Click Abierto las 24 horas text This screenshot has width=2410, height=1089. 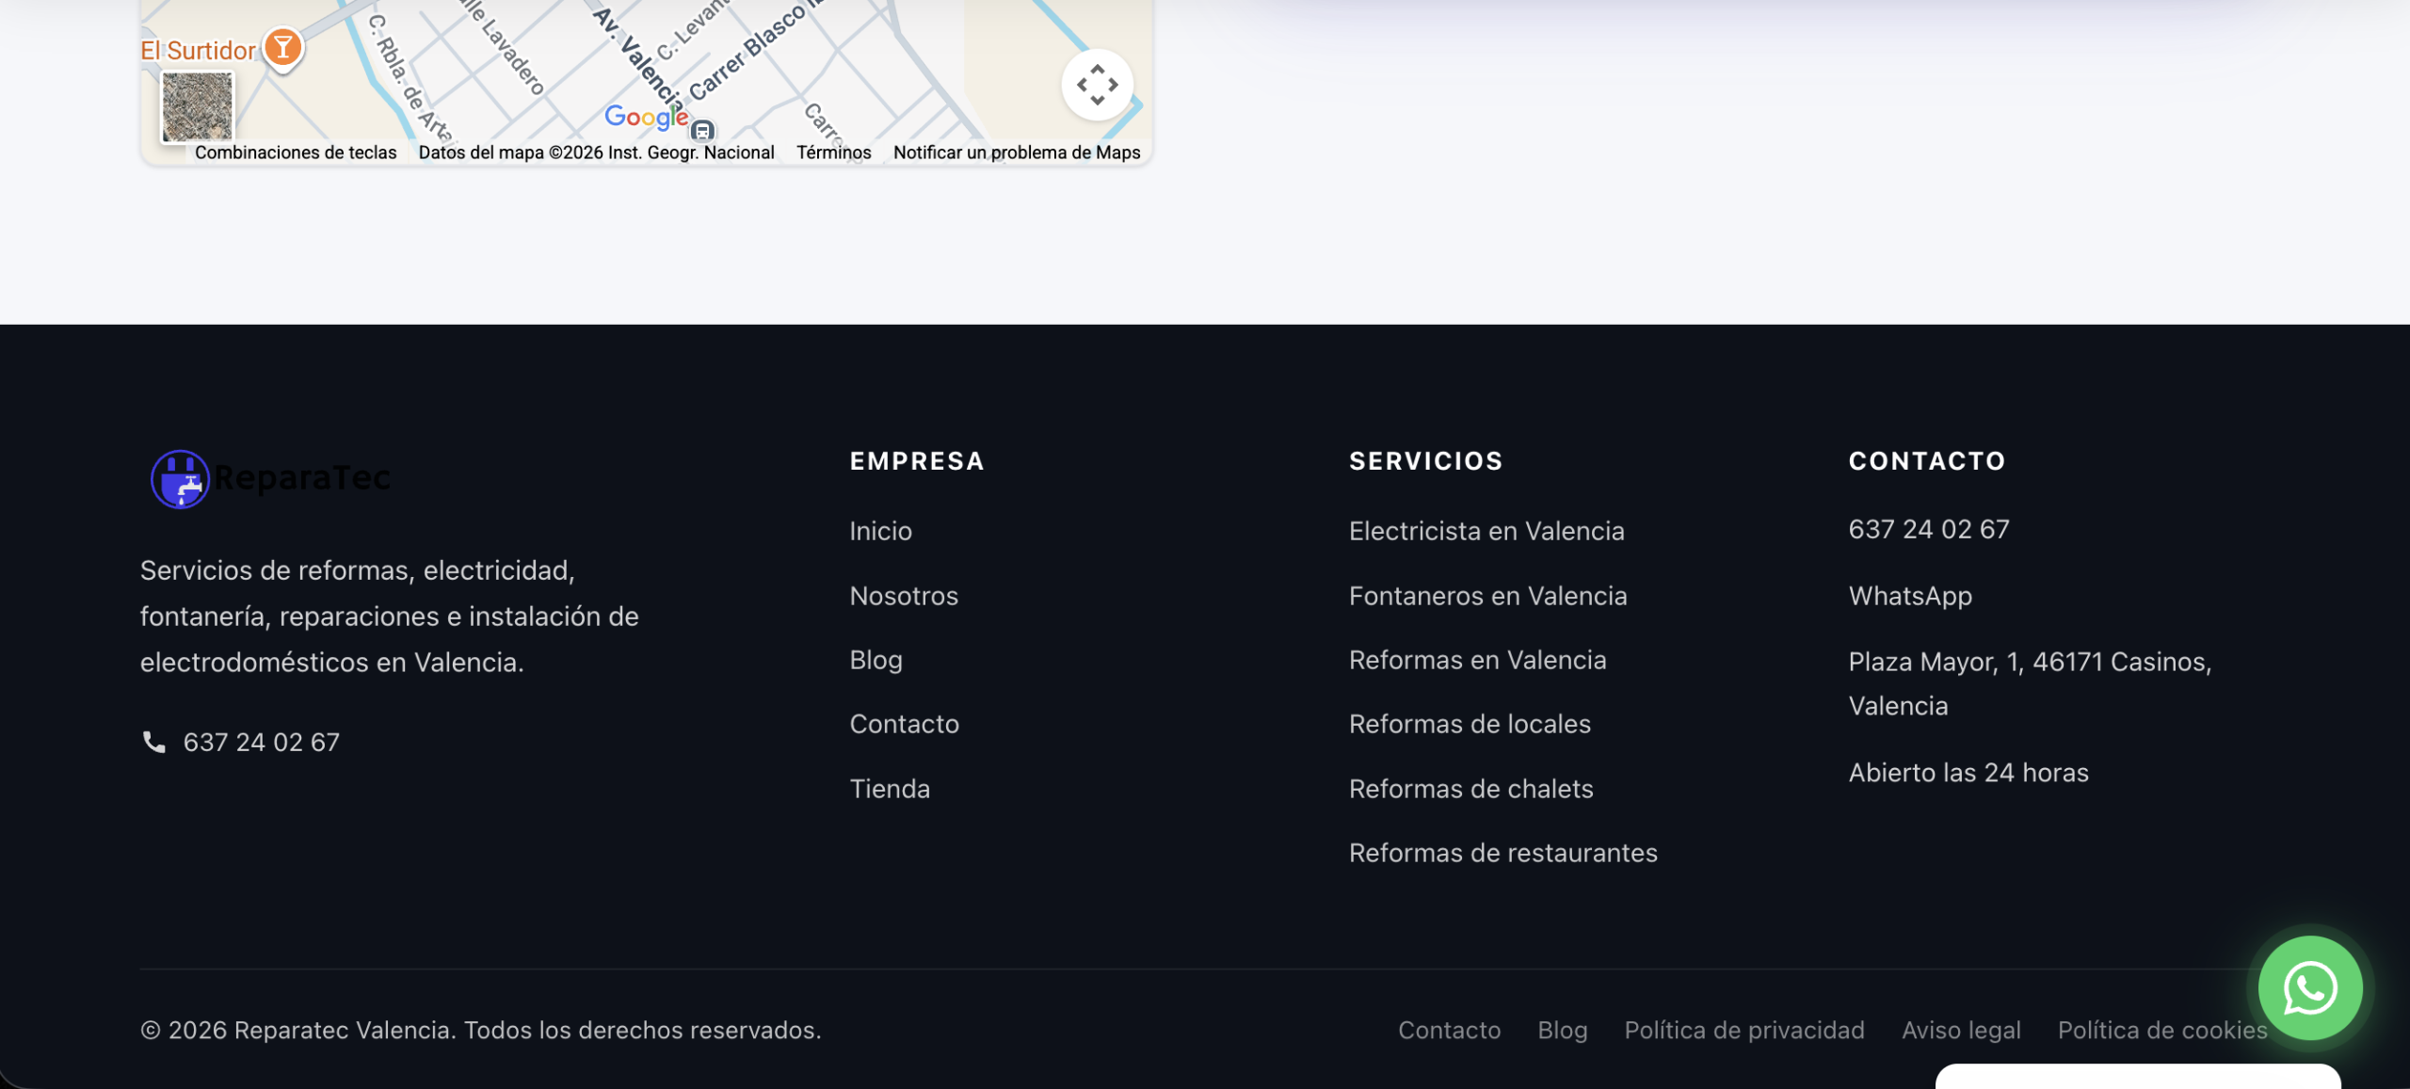[x=1968, y=773]
